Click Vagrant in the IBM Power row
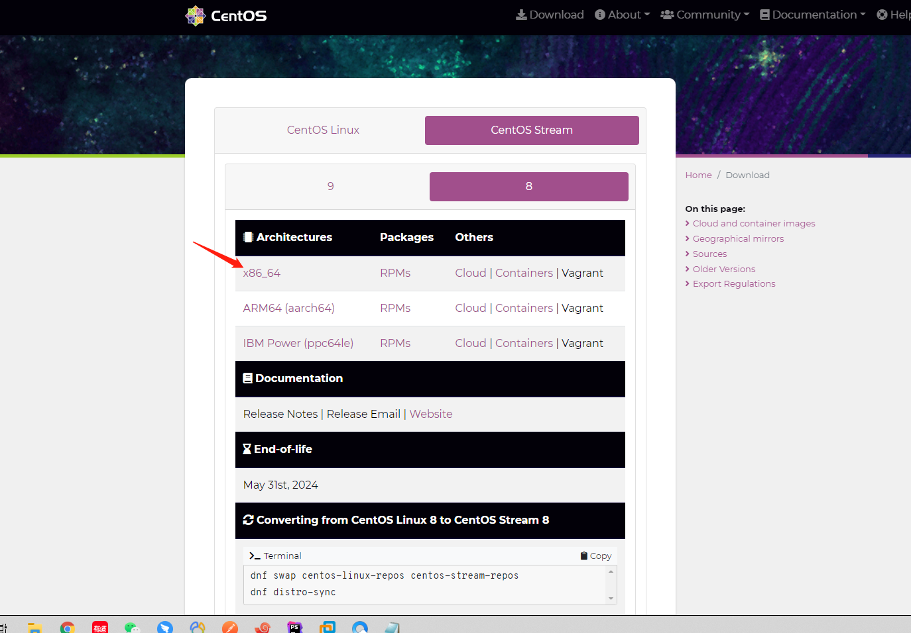 (582, 343)
